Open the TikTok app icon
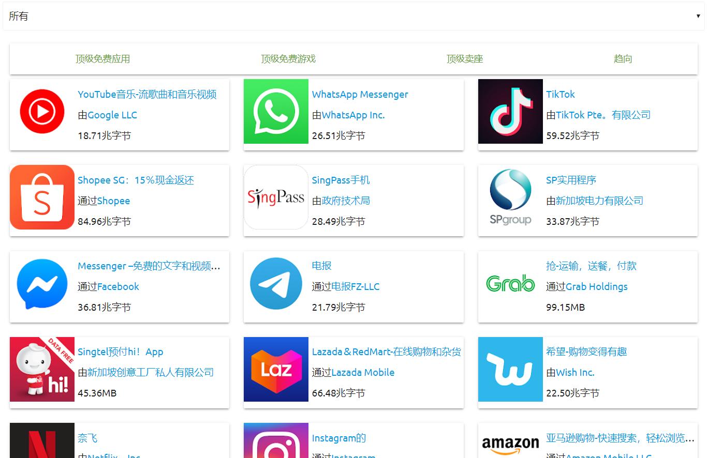707x458 pixels. 510,111
